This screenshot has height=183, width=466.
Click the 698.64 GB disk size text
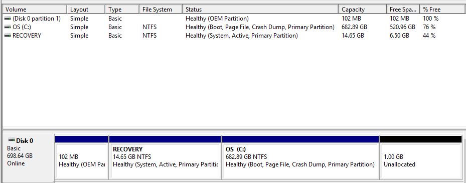pyautogui.click(x=20, y=155)
